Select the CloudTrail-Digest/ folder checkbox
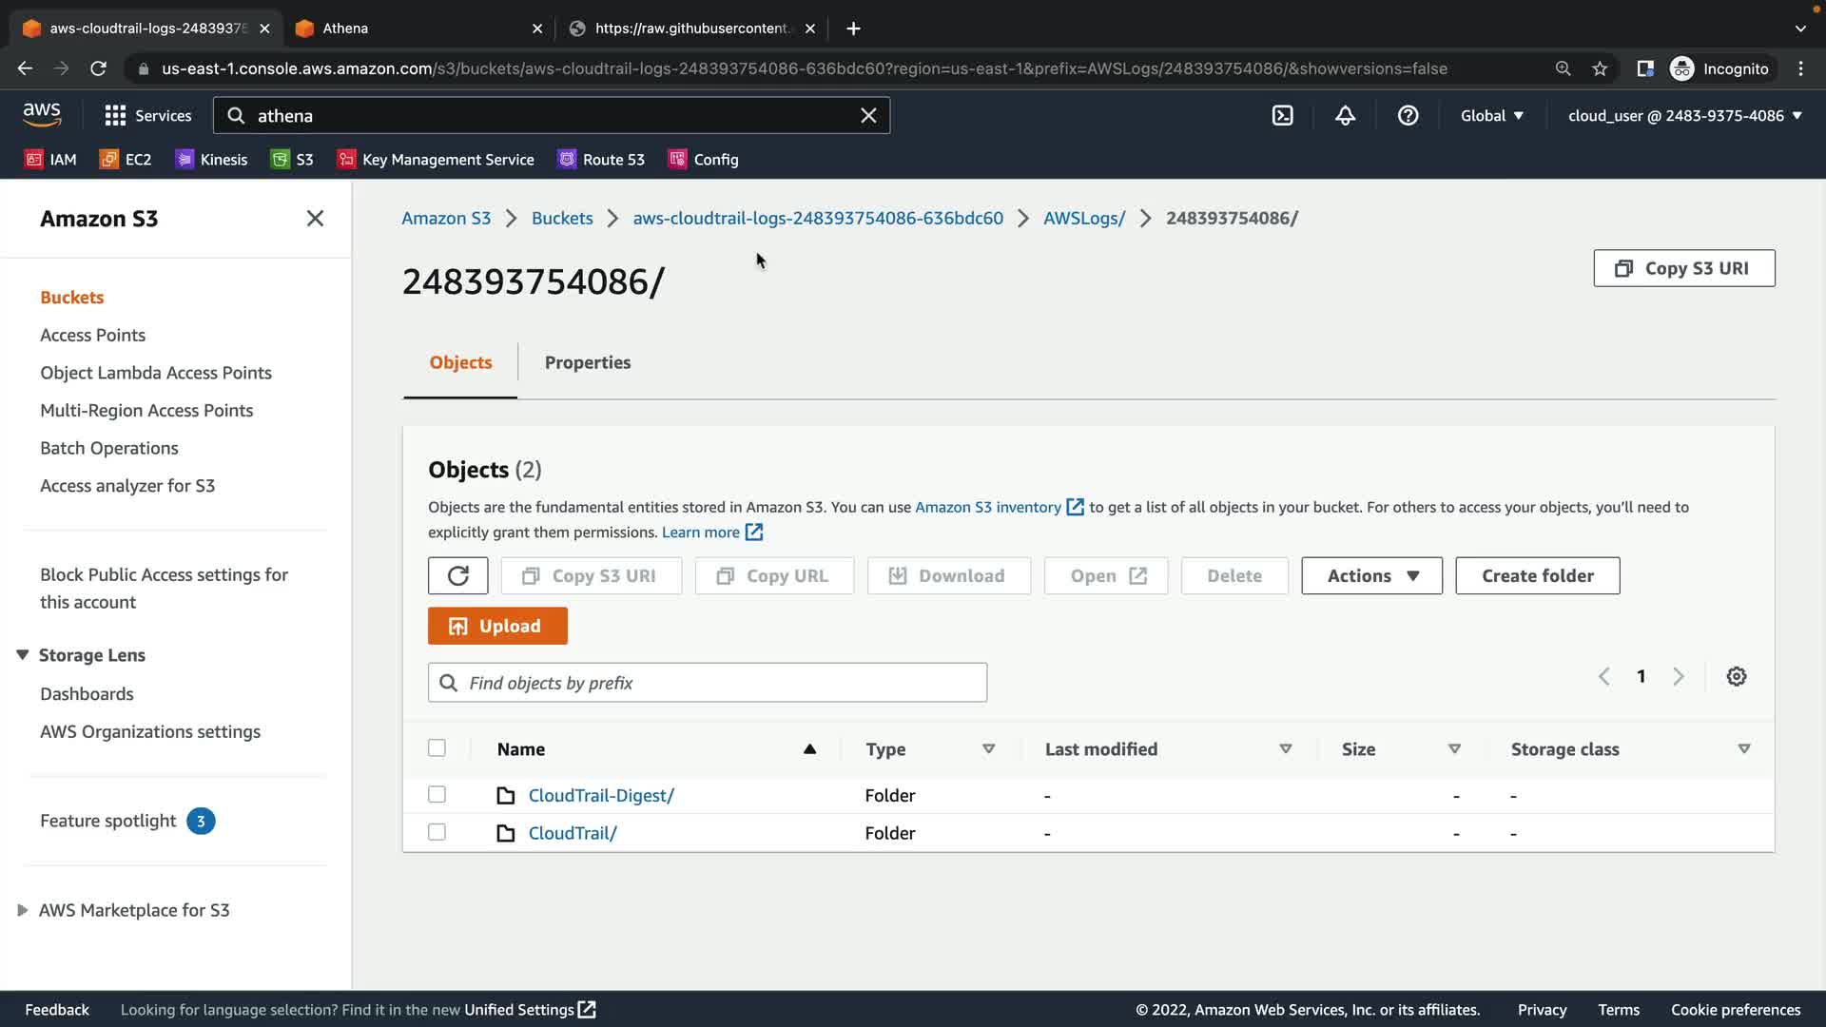Viewport: 1826px width, 1027px height. click(437, 794)
